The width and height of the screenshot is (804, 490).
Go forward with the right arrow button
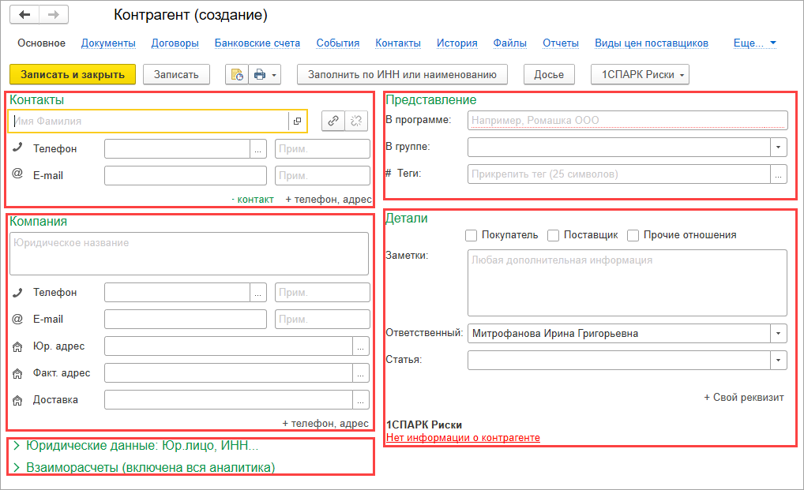click(54, 15)
